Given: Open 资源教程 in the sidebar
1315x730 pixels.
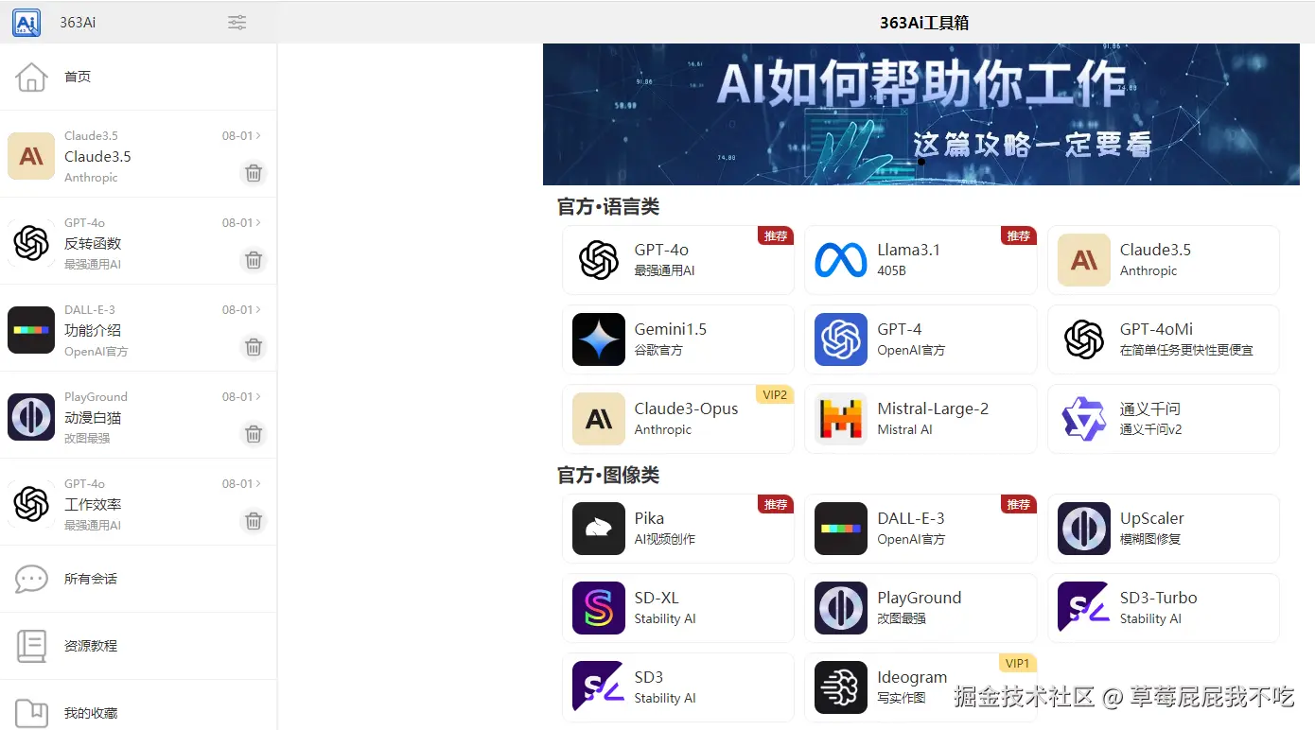Looking at the screenshot, I should [x=138, y=646].
